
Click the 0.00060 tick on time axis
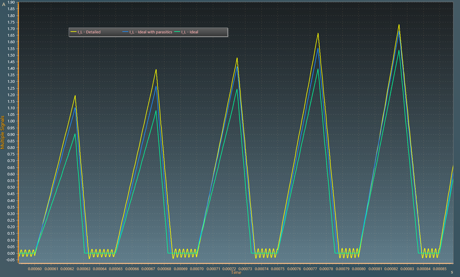point(35,269)
